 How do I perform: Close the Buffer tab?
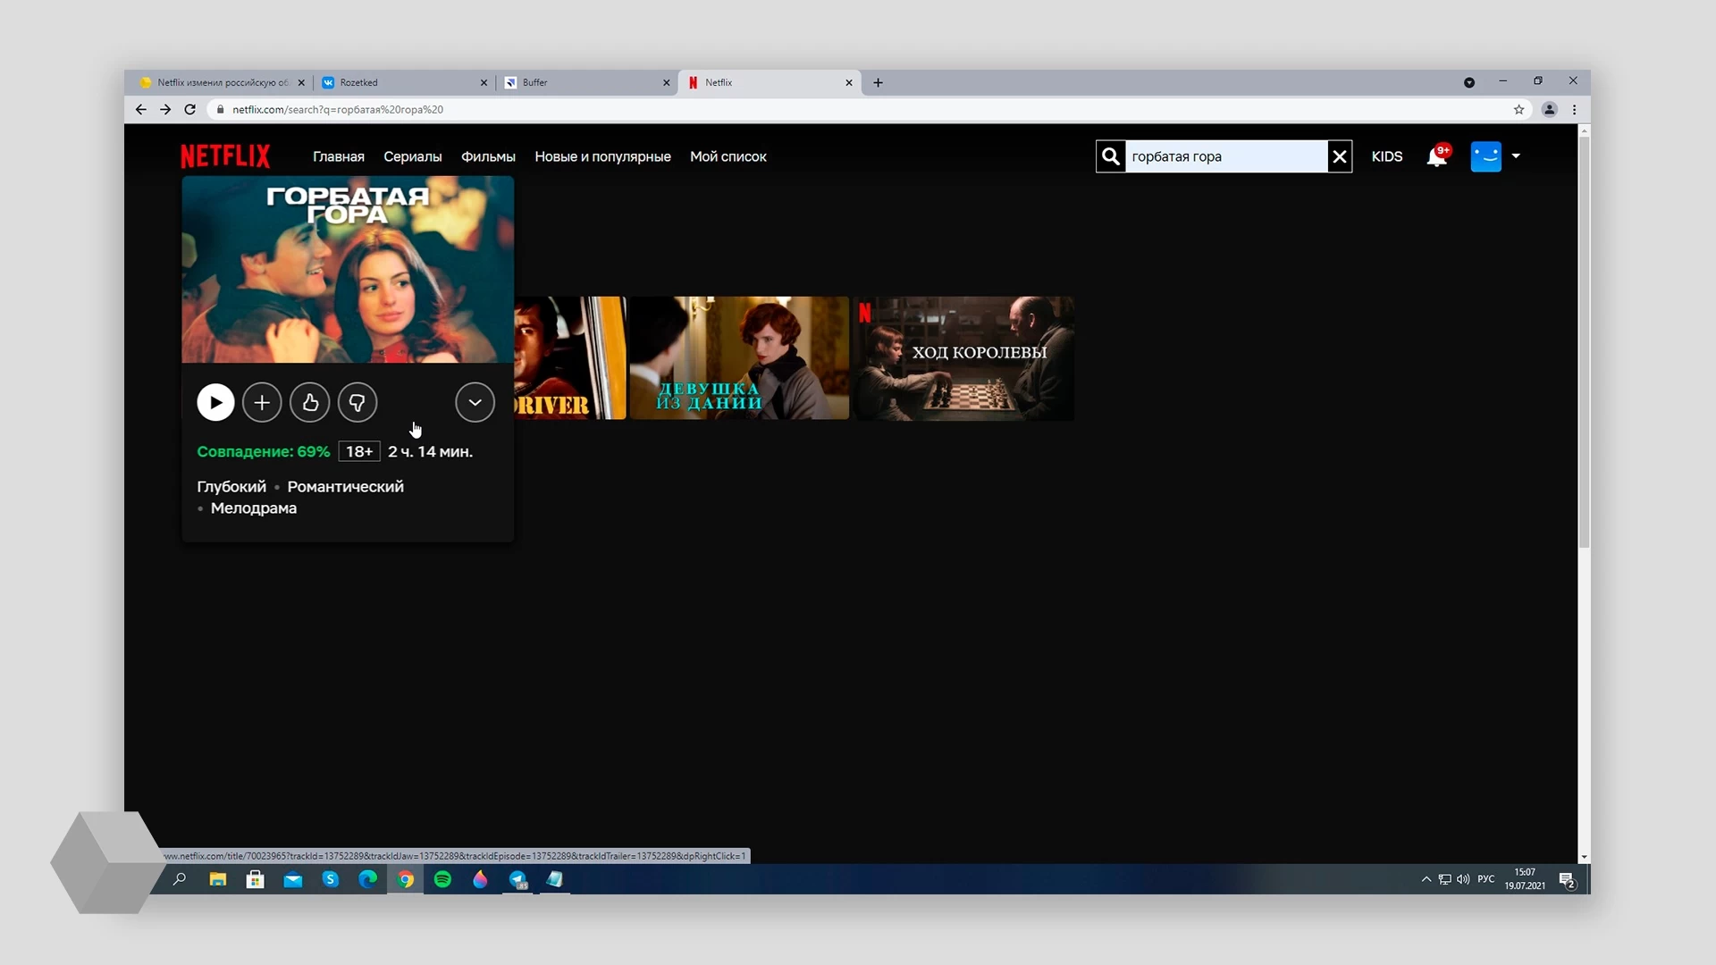coord(666,82)
